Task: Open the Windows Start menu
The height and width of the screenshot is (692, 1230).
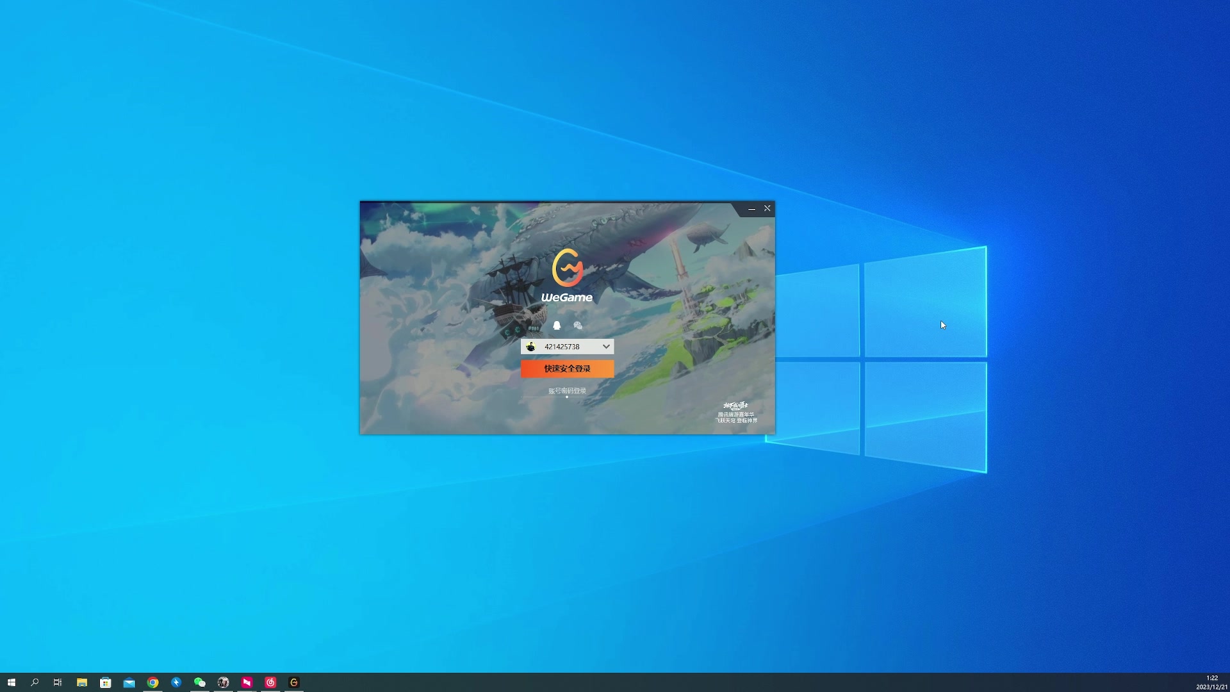Action: pyautogui.click(x=11, y=682)
